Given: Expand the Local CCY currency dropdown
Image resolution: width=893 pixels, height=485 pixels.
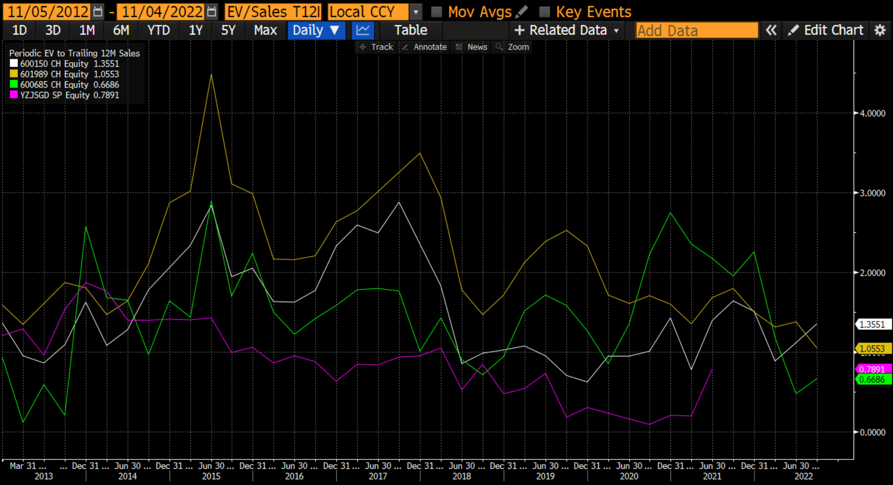Looking at the screenshot, I should 416,12.
